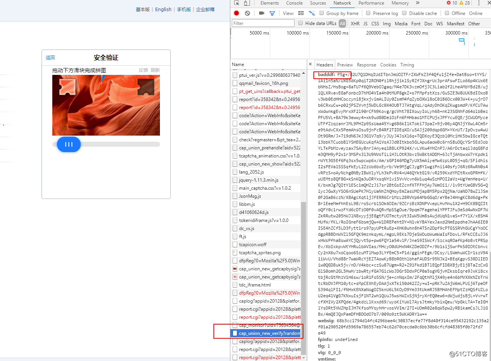Open the Response tab
This screenshot has width=491, height=361.
(x=366, y=65)
